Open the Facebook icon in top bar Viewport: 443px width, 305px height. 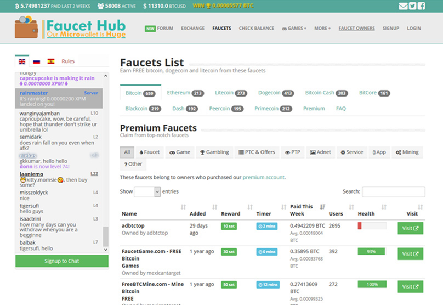point(421,6)
